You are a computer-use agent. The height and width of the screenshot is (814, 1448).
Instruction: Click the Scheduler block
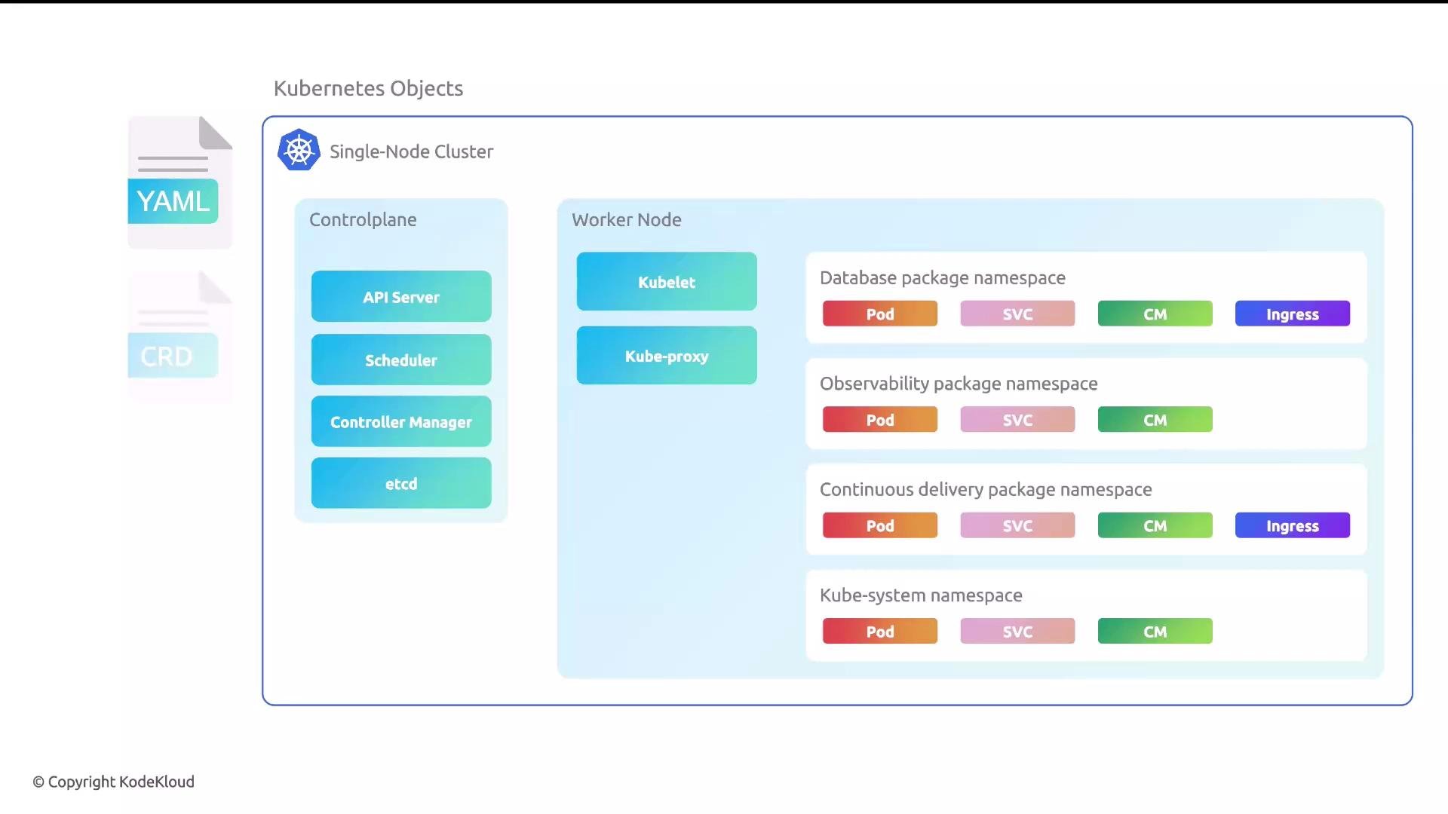click(401, 360)
